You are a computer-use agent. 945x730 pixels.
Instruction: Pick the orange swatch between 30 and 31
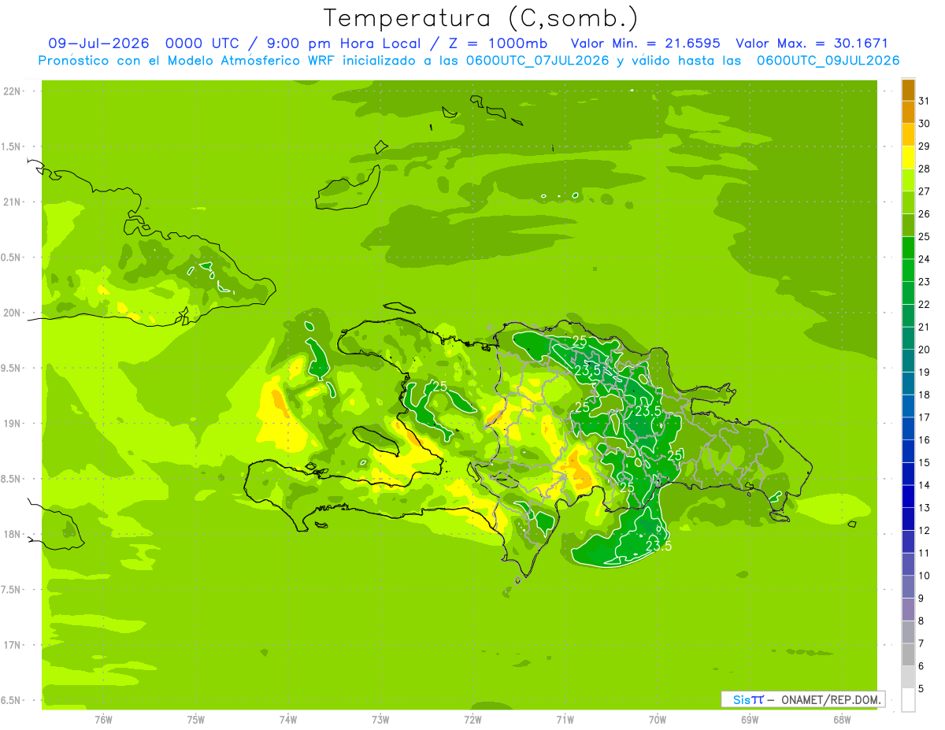coord(908,113)
